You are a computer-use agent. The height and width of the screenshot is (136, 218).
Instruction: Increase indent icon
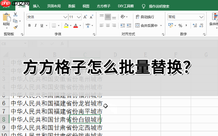129,25
